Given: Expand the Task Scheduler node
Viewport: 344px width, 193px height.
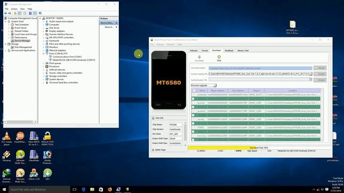Looking at the screenshot, I should [x=9, y=25].
